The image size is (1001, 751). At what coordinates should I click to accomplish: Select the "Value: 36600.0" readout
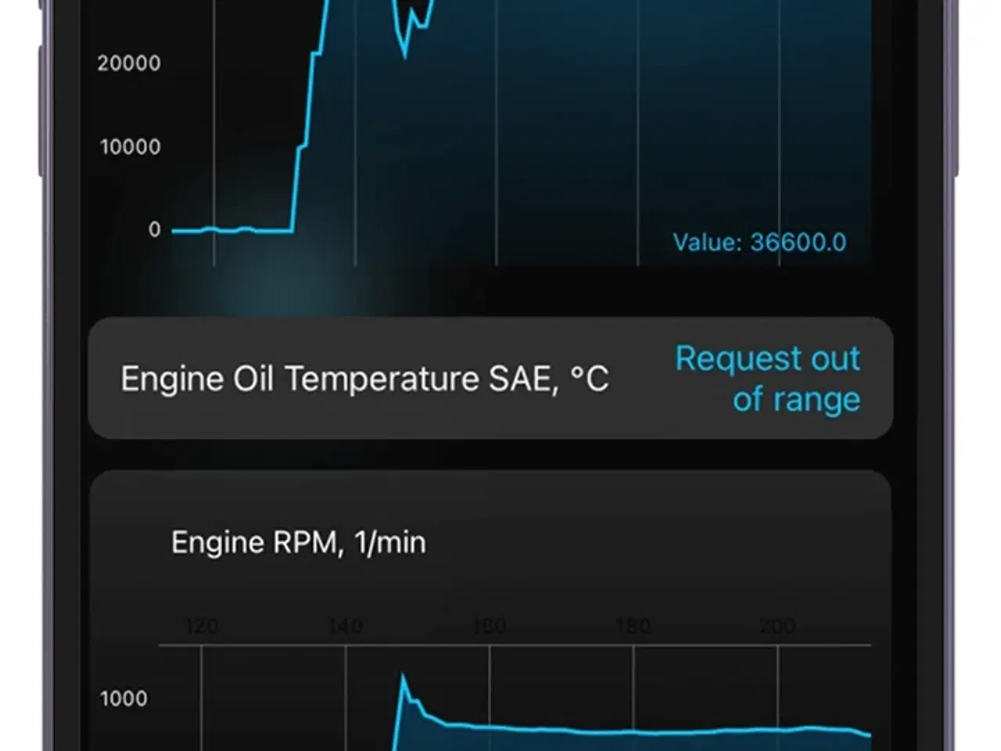click(x=759, y=242)
